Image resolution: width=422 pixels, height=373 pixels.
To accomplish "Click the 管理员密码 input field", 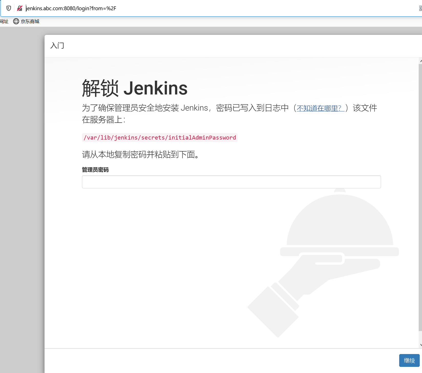I will click(x=231, y=182).
